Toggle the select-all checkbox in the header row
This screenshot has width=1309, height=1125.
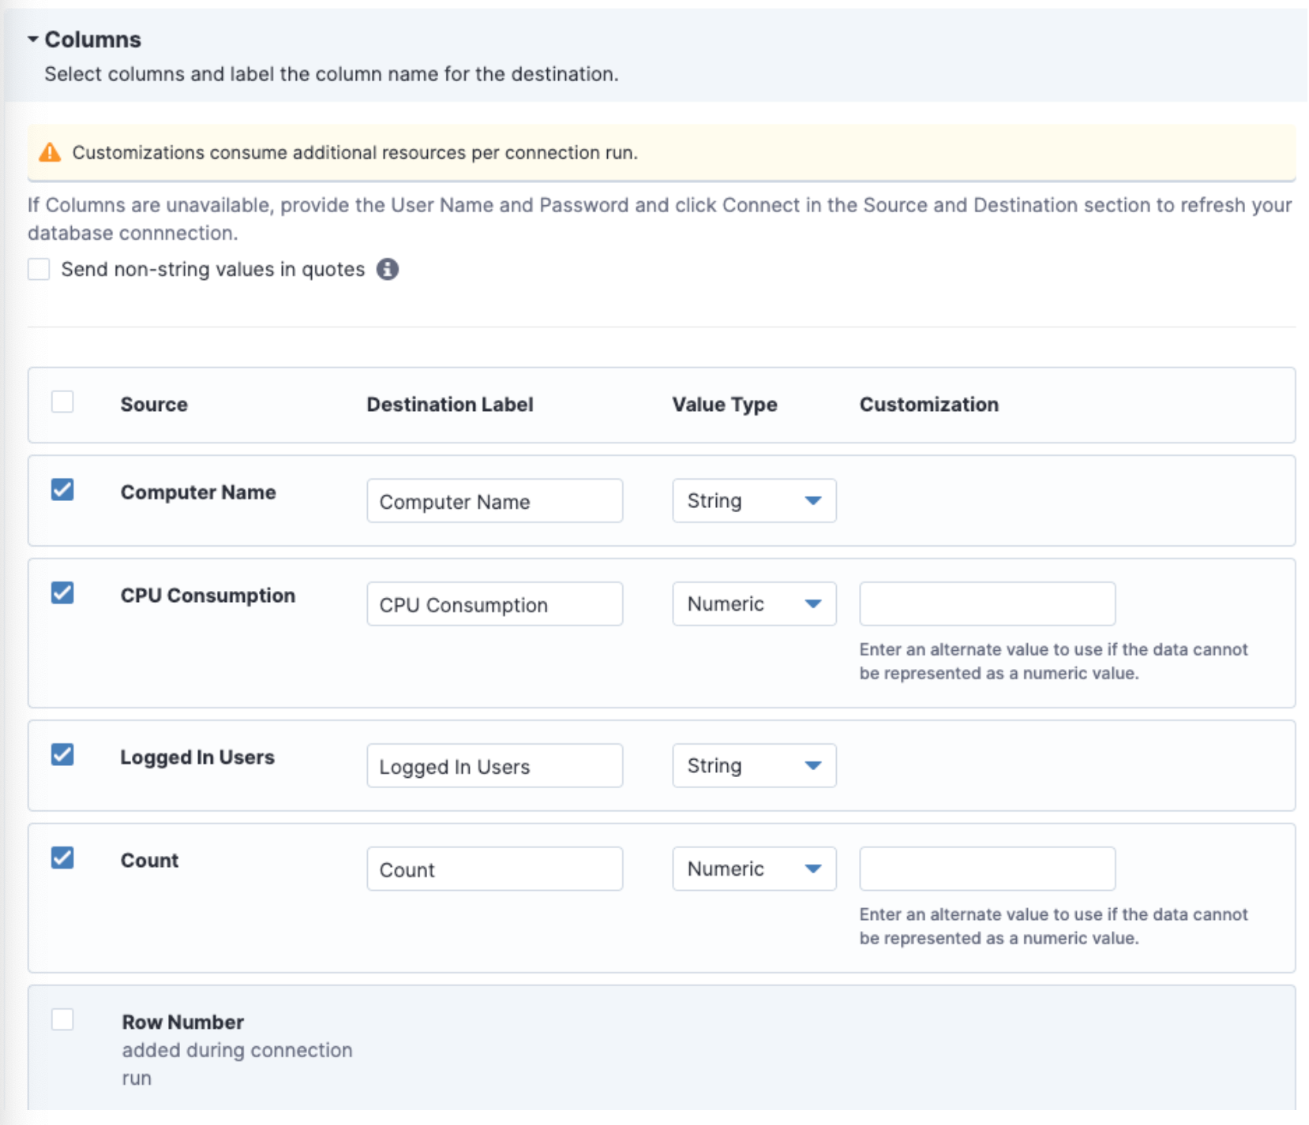(x=62, y=402)
